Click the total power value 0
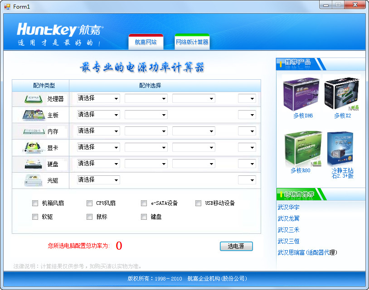The image size is (369, 290). point(119,246)
